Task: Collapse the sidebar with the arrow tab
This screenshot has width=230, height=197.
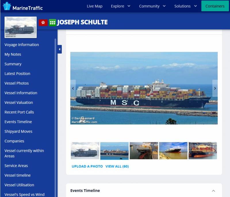Action: (x=60, y=49)
